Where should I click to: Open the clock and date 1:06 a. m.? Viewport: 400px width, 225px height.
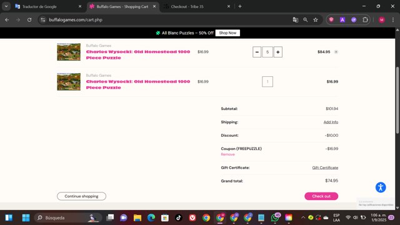click(x=378, y=217)
